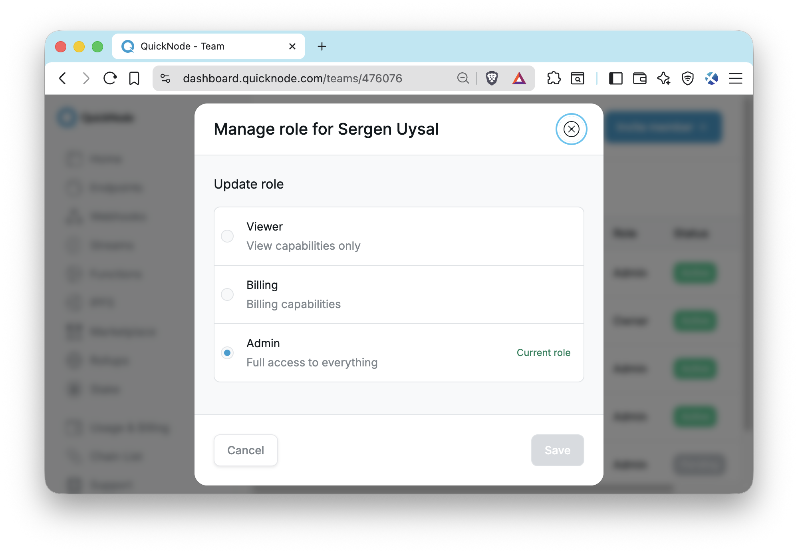Image resolution: width=798 pixels, height=553 pixels.
Task: Select the Admin role radio button
Action: pyautogui.click(x=227, y=353)
